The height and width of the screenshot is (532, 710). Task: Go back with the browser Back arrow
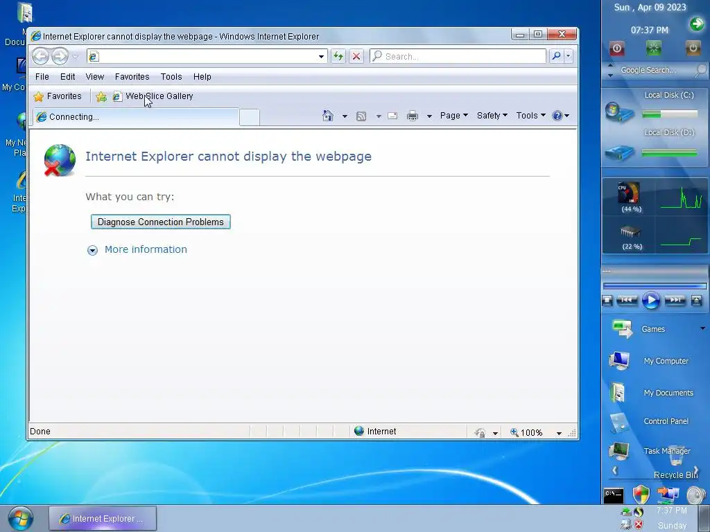[x=40, y=57]
